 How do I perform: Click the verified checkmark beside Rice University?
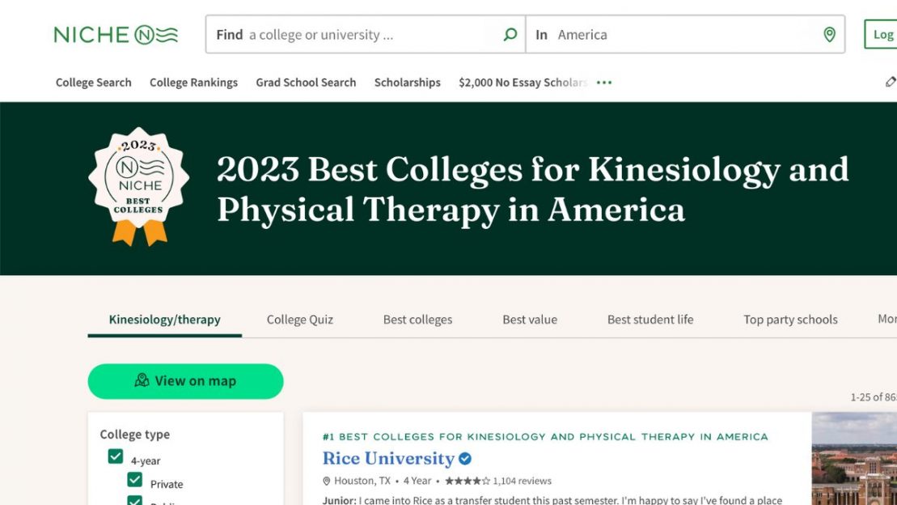[465, 459]
